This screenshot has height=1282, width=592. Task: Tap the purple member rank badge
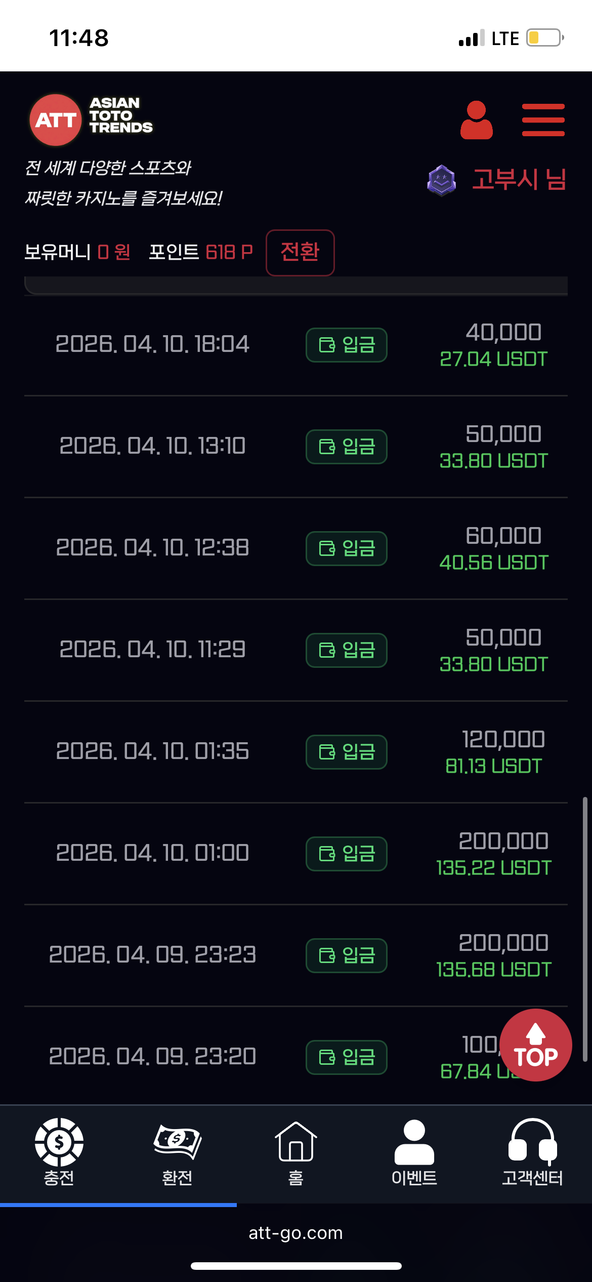point(441,180)
